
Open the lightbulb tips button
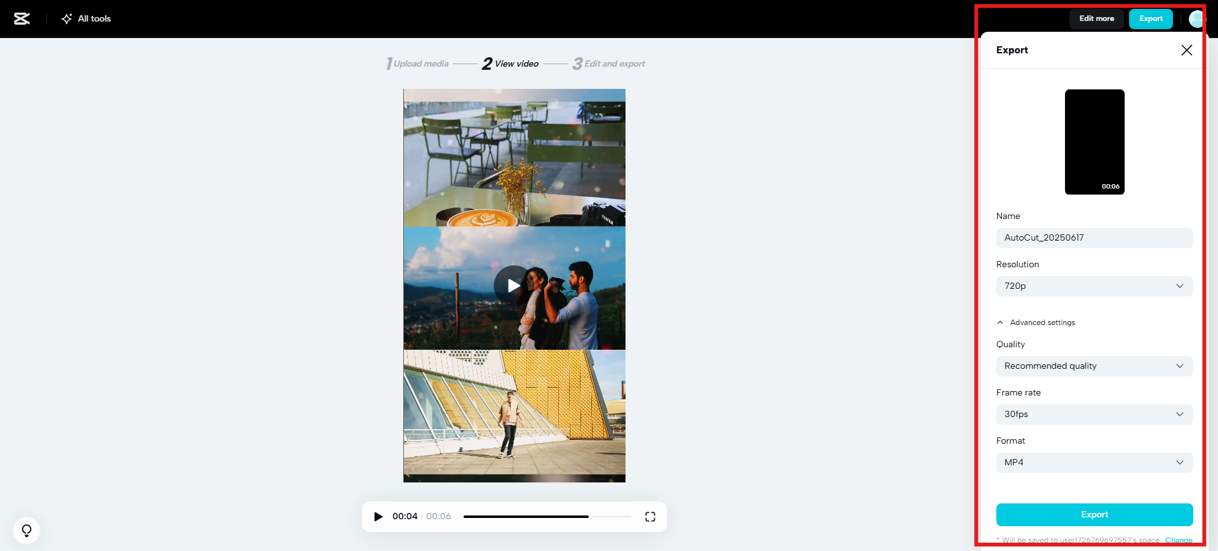(27, 531)
